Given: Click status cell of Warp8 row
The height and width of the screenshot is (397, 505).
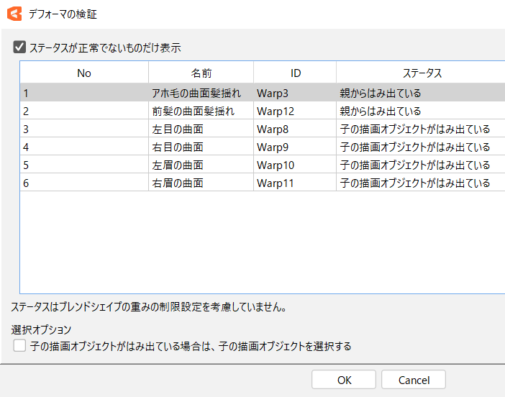Looking at the screenshot, I should (415, 129).
